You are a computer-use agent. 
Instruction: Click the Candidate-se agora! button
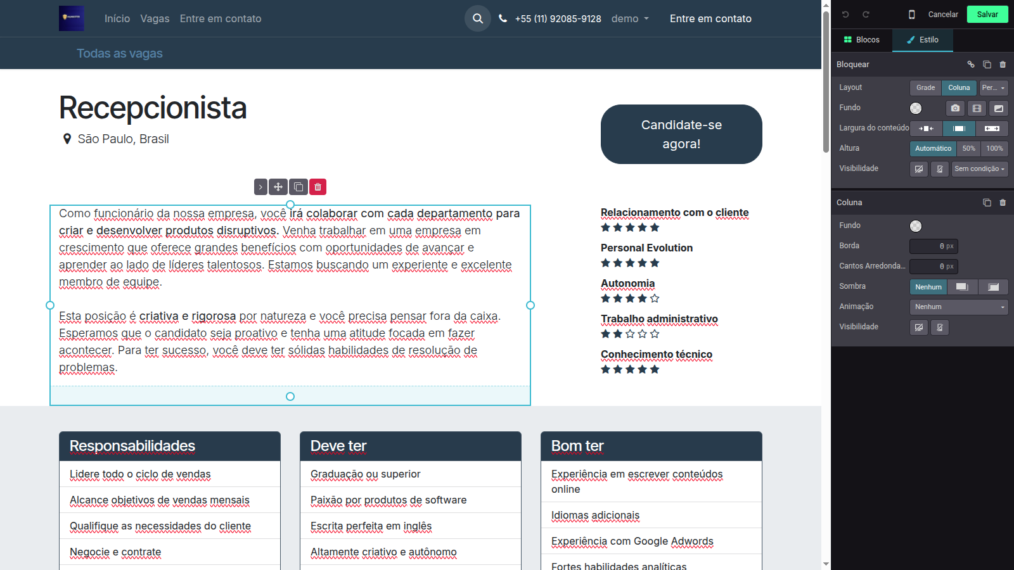point(681,134)
